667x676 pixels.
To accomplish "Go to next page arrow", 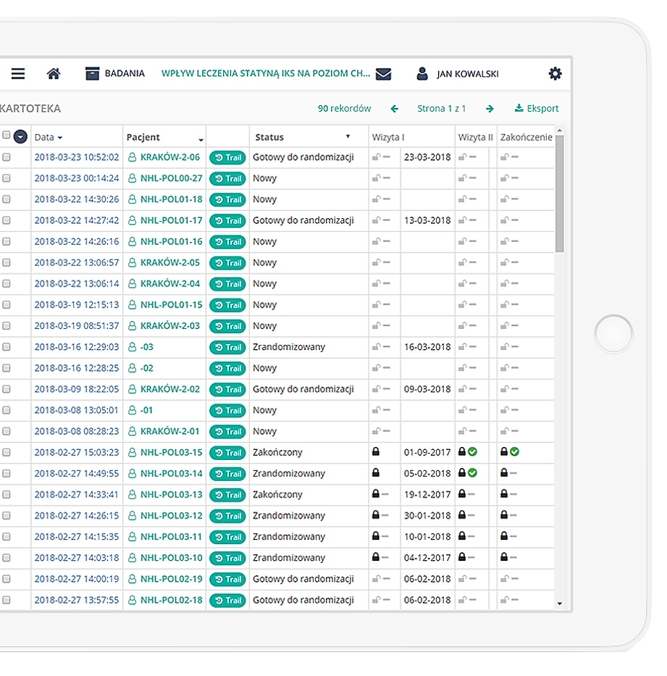I will [x=490, y=109].
